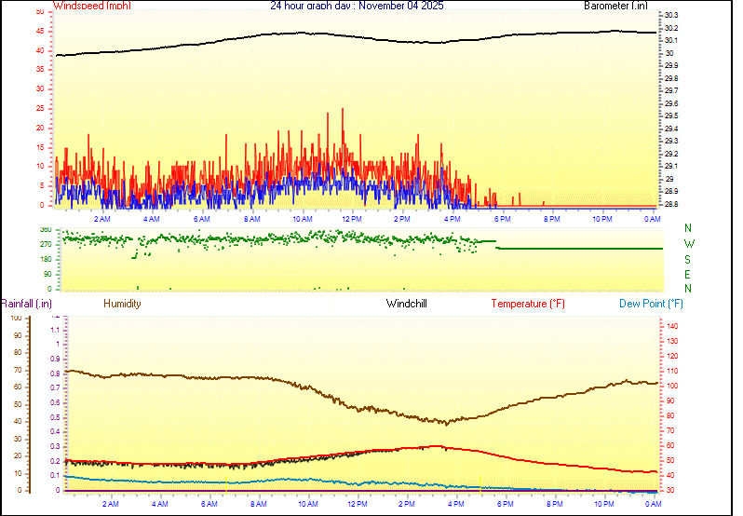The image size is (743, 516).
Task: Click the W wind direction letter
Action: [x=688, y=244]
